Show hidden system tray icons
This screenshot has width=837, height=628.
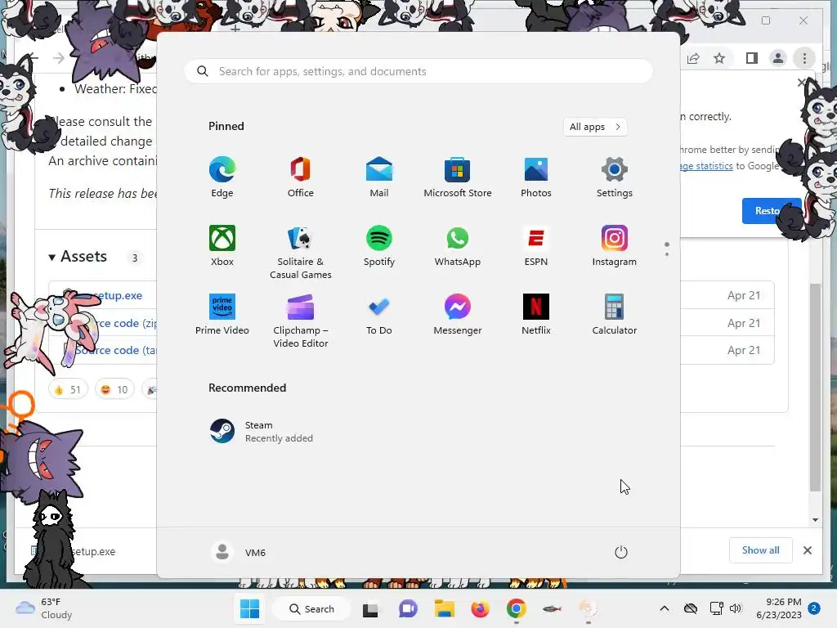pos(664,608)
